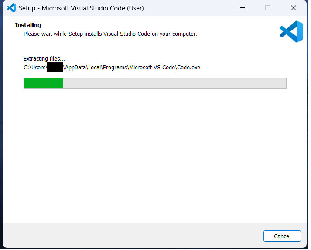The image size is (311, 250).
Task: Click "AppData" in the extraction path
Action: [x=75, y=67]
